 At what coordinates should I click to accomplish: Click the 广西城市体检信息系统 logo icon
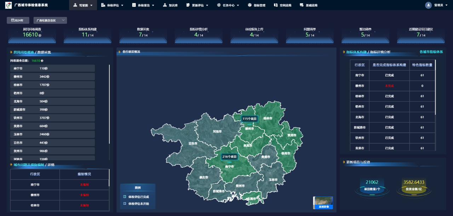8,5
